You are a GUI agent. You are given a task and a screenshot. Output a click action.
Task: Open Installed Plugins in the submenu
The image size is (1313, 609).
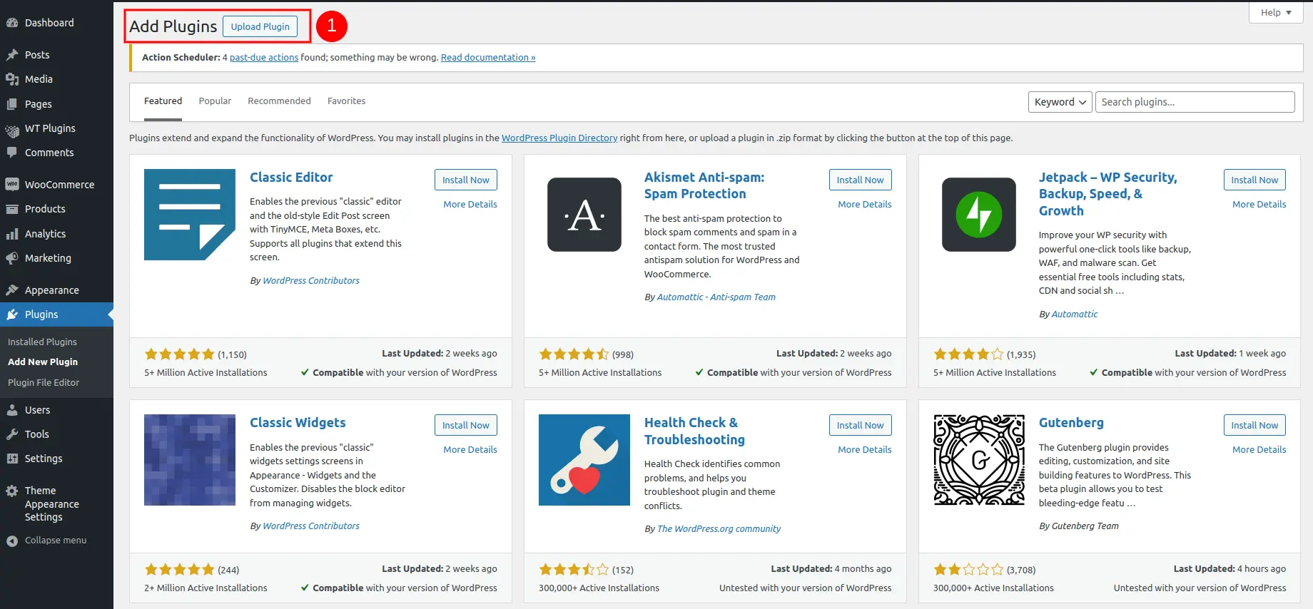tap(42, 342)
